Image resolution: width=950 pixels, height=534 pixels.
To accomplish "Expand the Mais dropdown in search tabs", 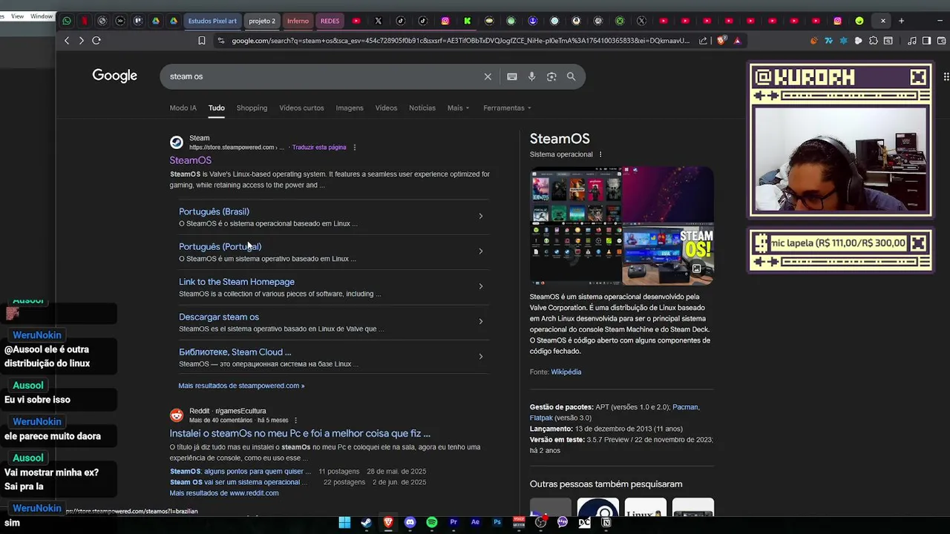I will coord(458,108).
